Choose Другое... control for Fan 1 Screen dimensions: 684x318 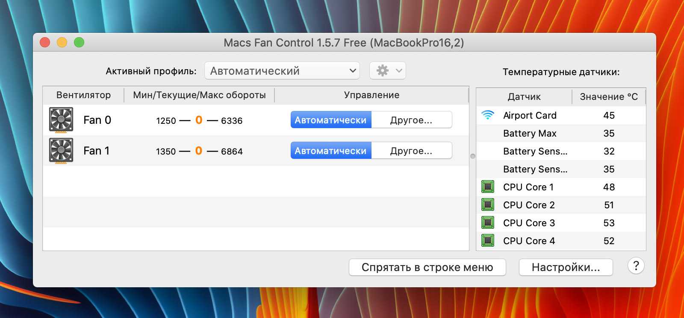[411, 151]
